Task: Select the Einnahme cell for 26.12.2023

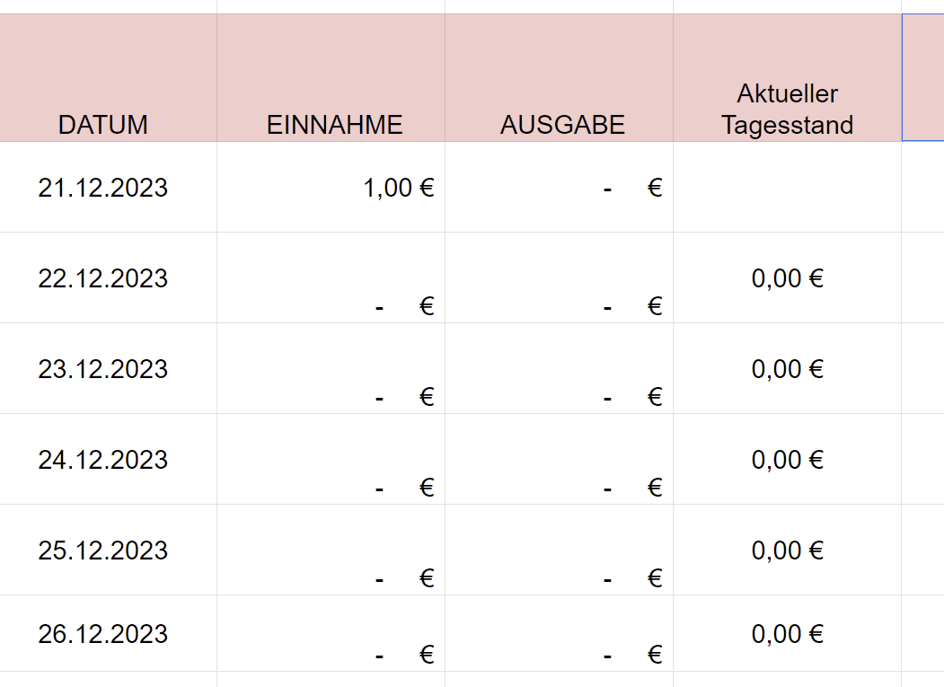Action: tap(331, 633)
